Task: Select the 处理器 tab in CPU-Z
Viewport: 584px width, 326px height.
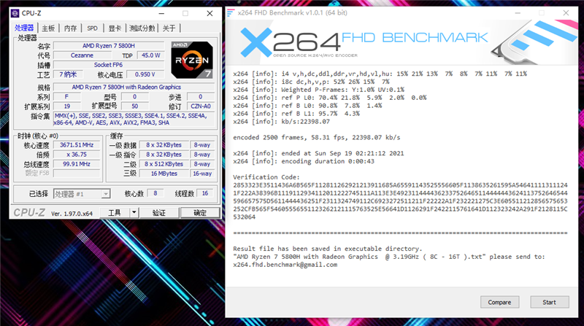Action: tap(24, 28)
